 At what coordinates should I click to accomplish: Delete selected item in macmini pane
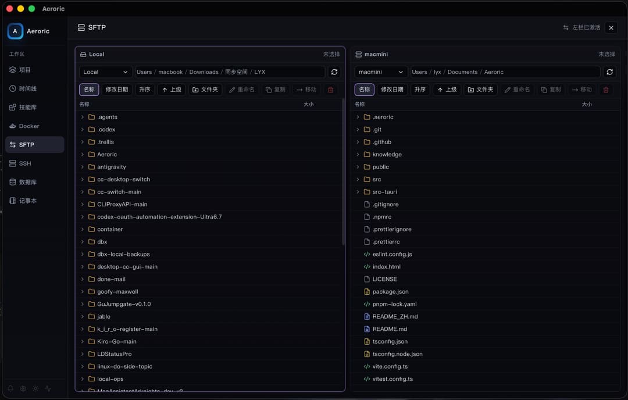pos(605,90)
